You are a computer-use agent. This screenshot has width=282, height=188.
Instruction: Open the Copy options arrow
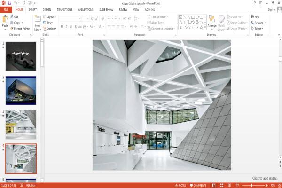coord(23,23)
